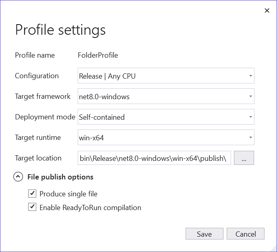Click the Self-contained combo box text
The image size is (277, 252).
pyautogui.click(x=102, y=117)
